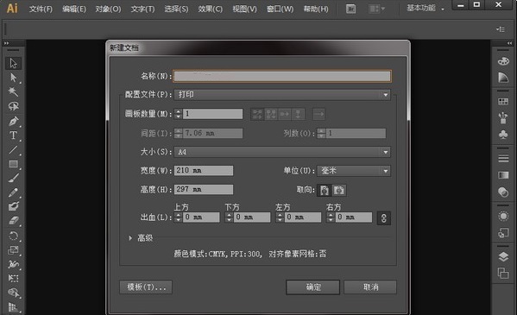Open the 对象(O) menu

[x=108, y=9]
